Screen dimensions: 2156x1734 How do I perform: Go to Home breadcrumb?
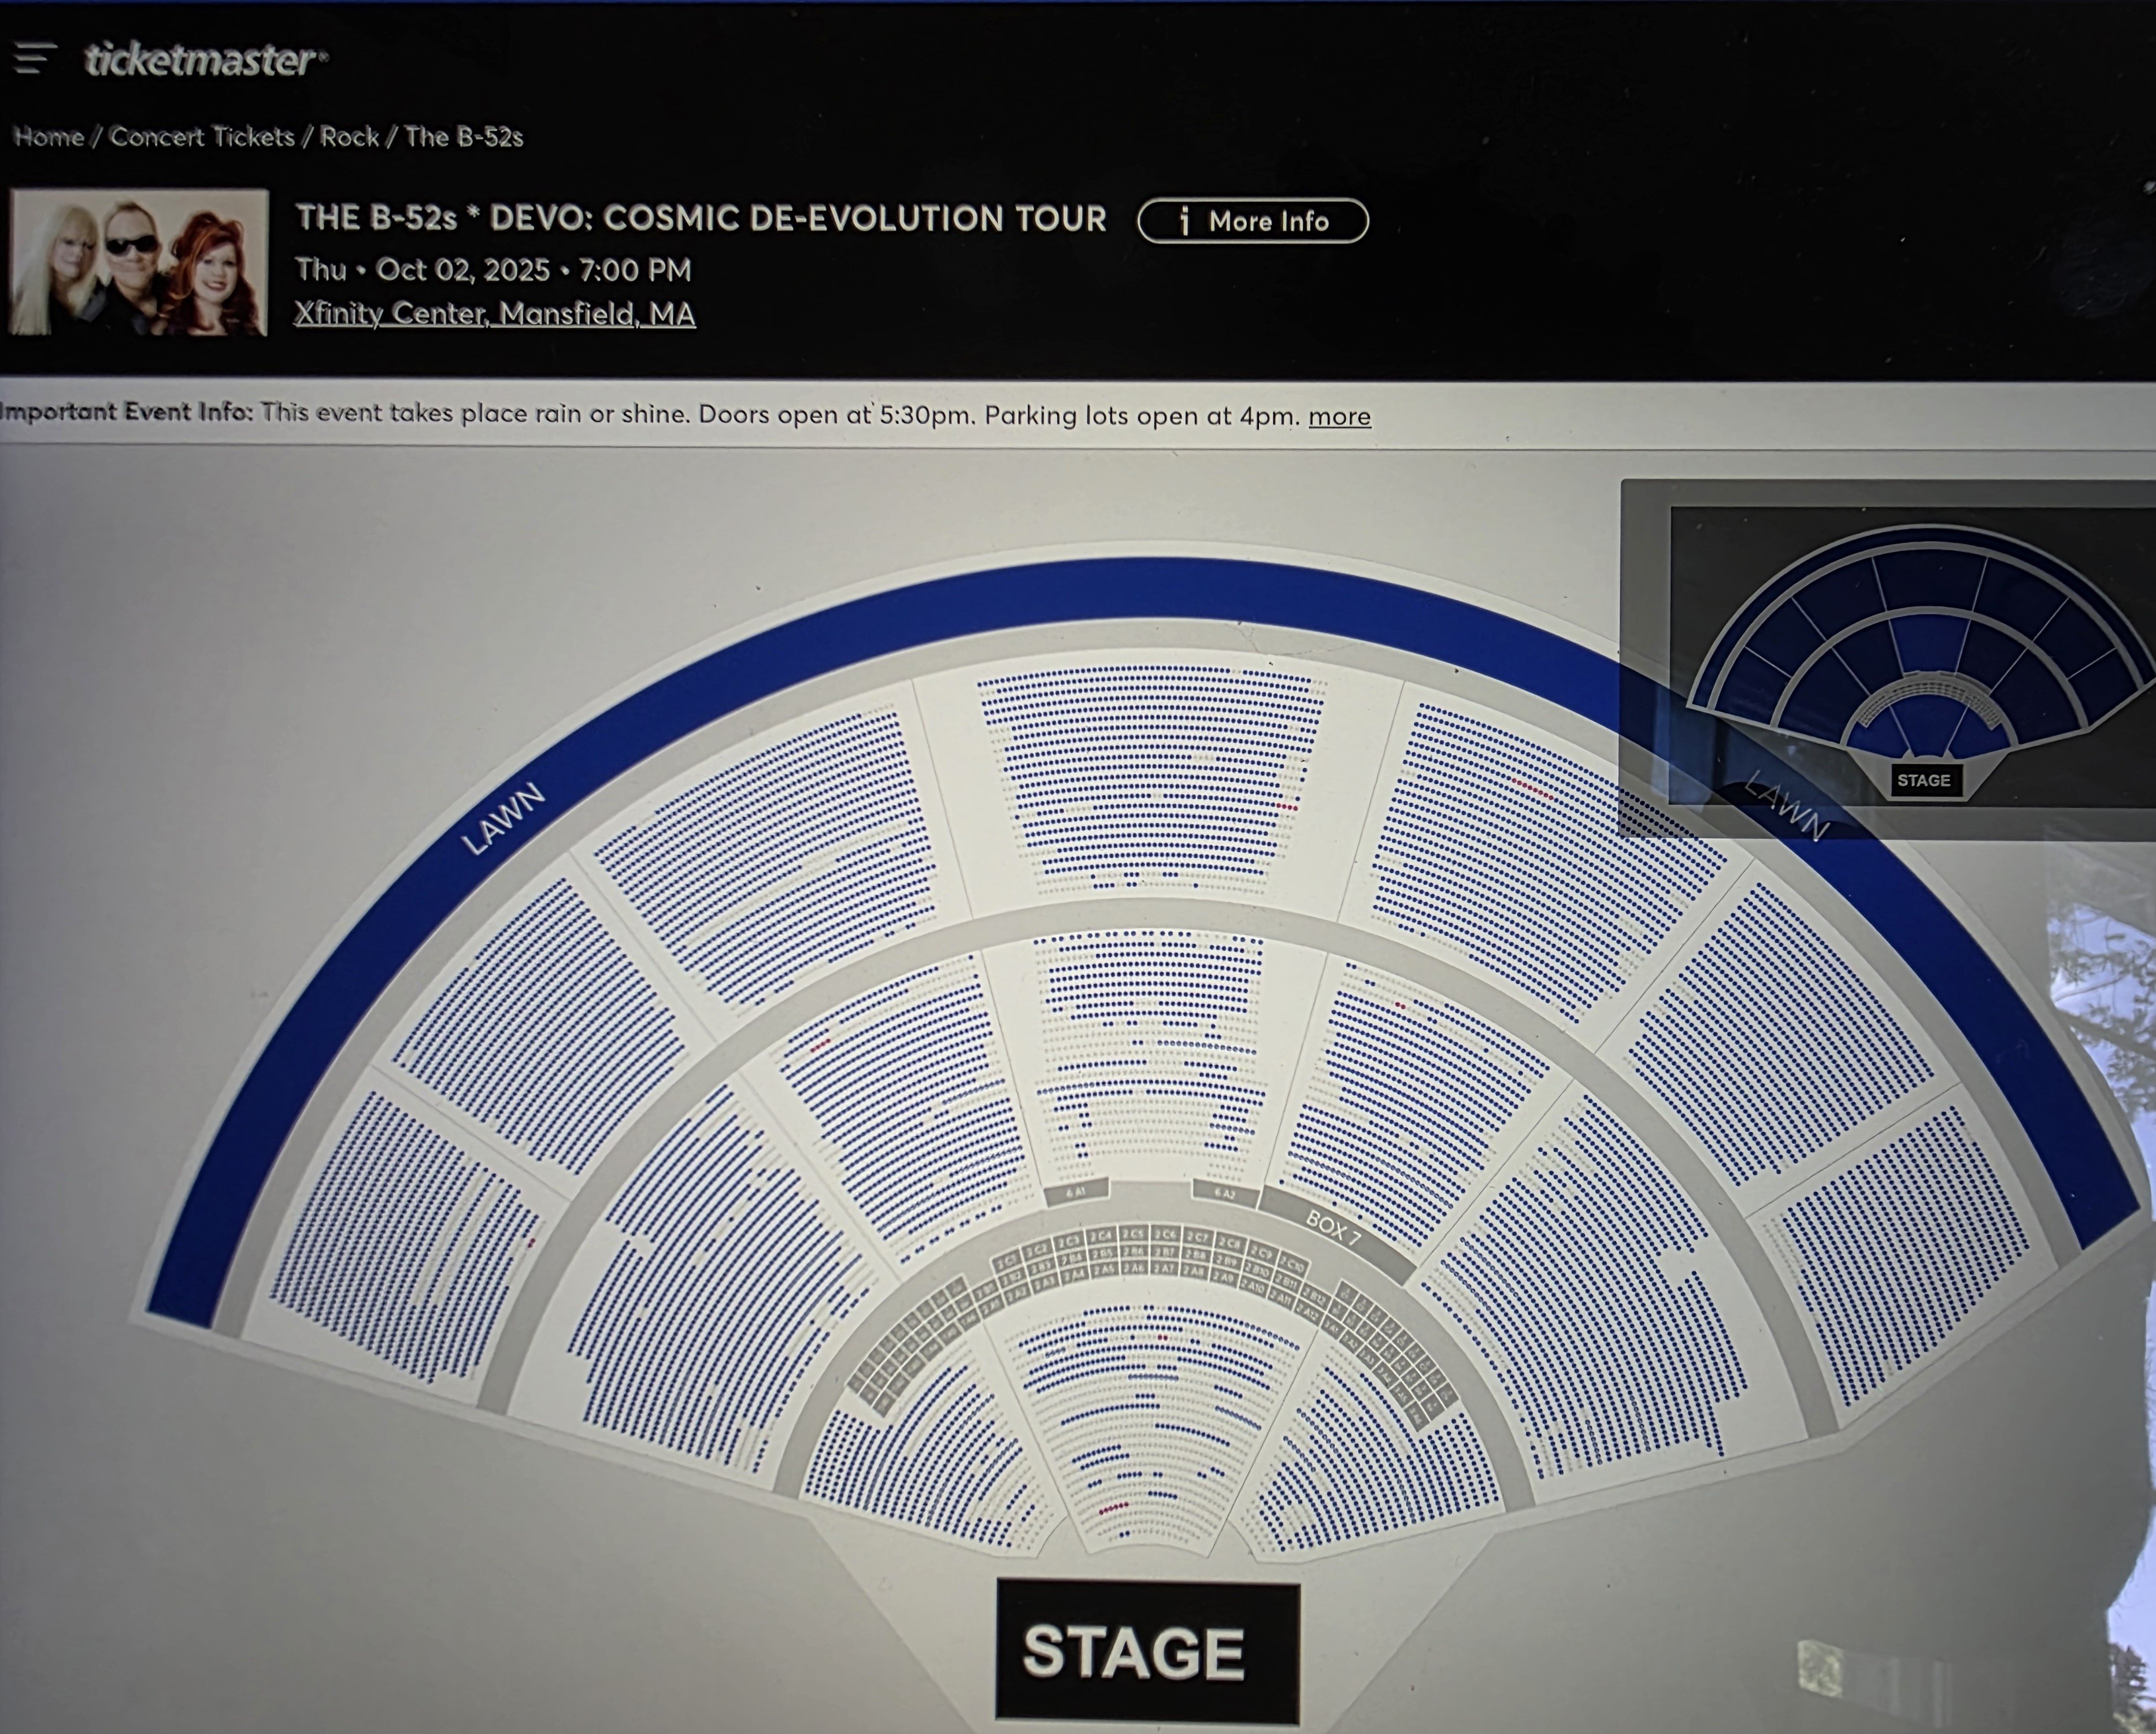coord(49,137)
